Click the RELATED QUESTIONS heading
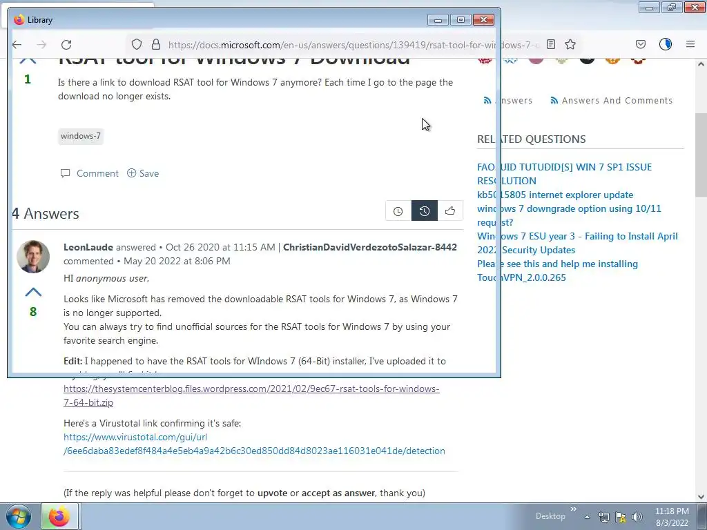 tap(531, 139)
